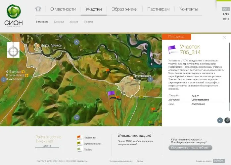Click the compass control on the map
The height and width of the screenshot is (165, 231).
click(x=13, y=50)
